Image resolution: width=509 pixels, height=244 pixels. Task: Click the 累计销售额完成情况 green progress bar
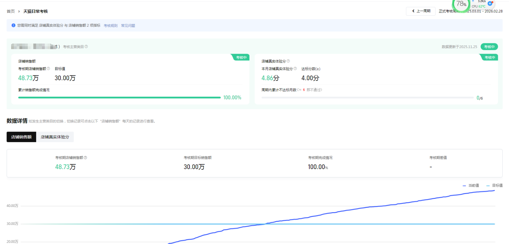tap(119, 98)
